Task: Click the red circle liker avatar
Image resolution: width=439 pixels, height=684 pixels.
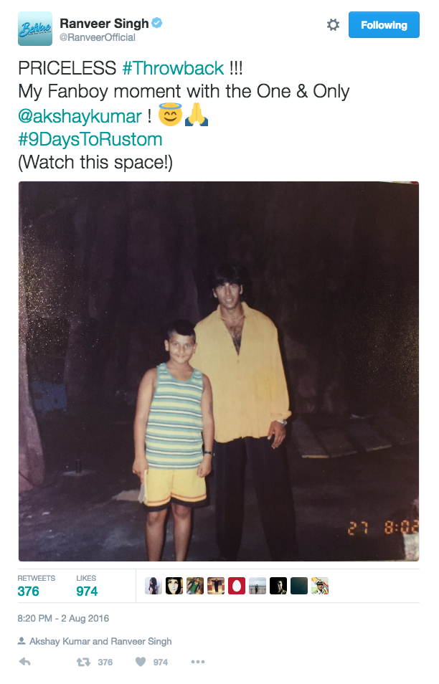Action: [237, 586]
